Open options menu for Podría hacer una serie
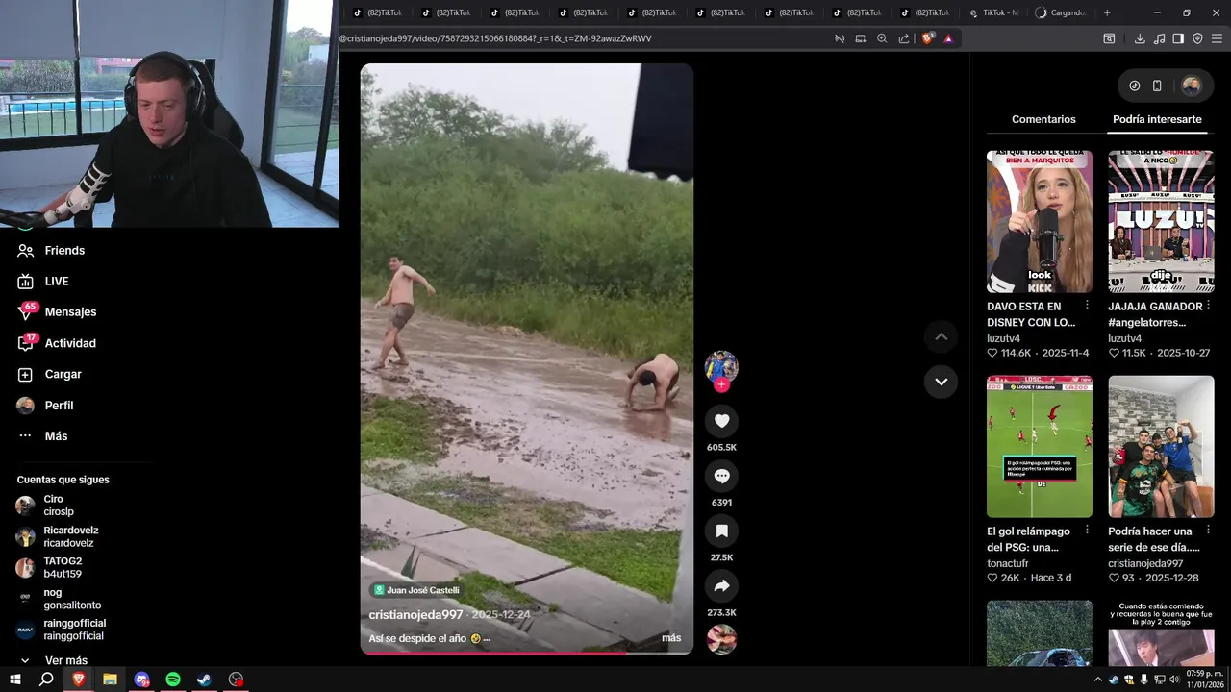Viewport: 1231px width, 692px height. coord(1208,530)
